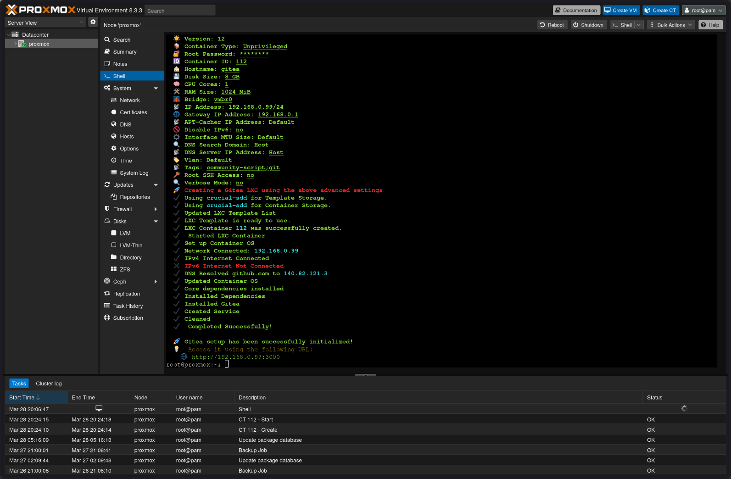731x479 pixels.
Task: Click the Time clock icon
Action: point(114,160)
